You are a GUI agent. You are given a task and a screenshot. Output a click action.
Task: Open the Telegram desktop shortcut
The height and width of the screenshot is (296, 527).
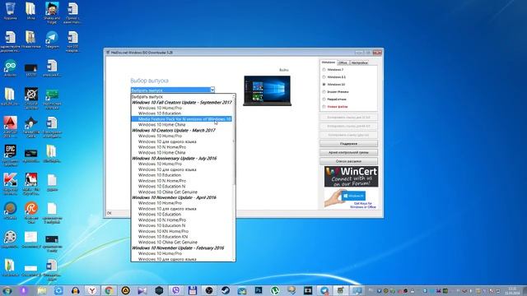(x=52, y=39)
